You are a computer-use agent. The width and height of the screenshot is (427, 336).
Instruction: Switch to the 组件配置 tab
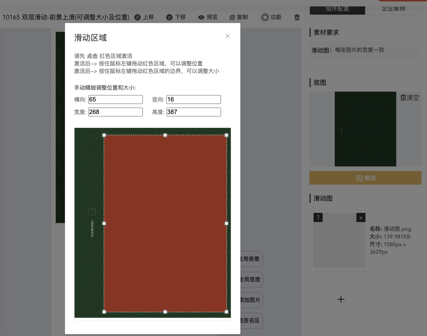[x=337, y=10]
